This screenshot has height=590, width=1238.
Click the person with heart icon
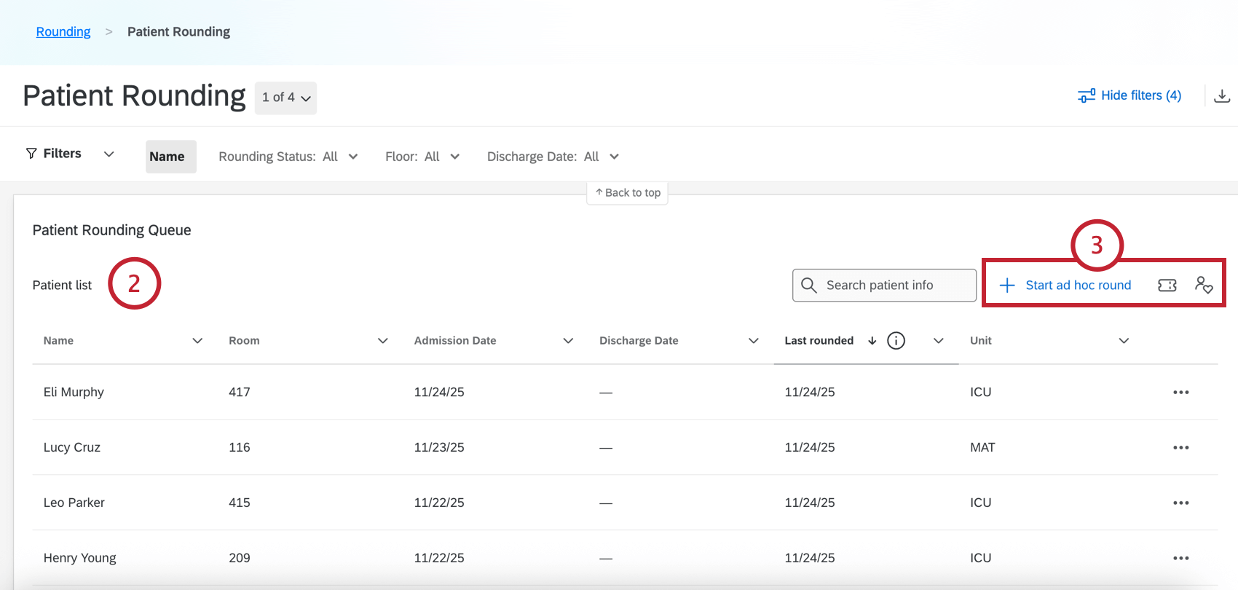[x=1203, y=286]
